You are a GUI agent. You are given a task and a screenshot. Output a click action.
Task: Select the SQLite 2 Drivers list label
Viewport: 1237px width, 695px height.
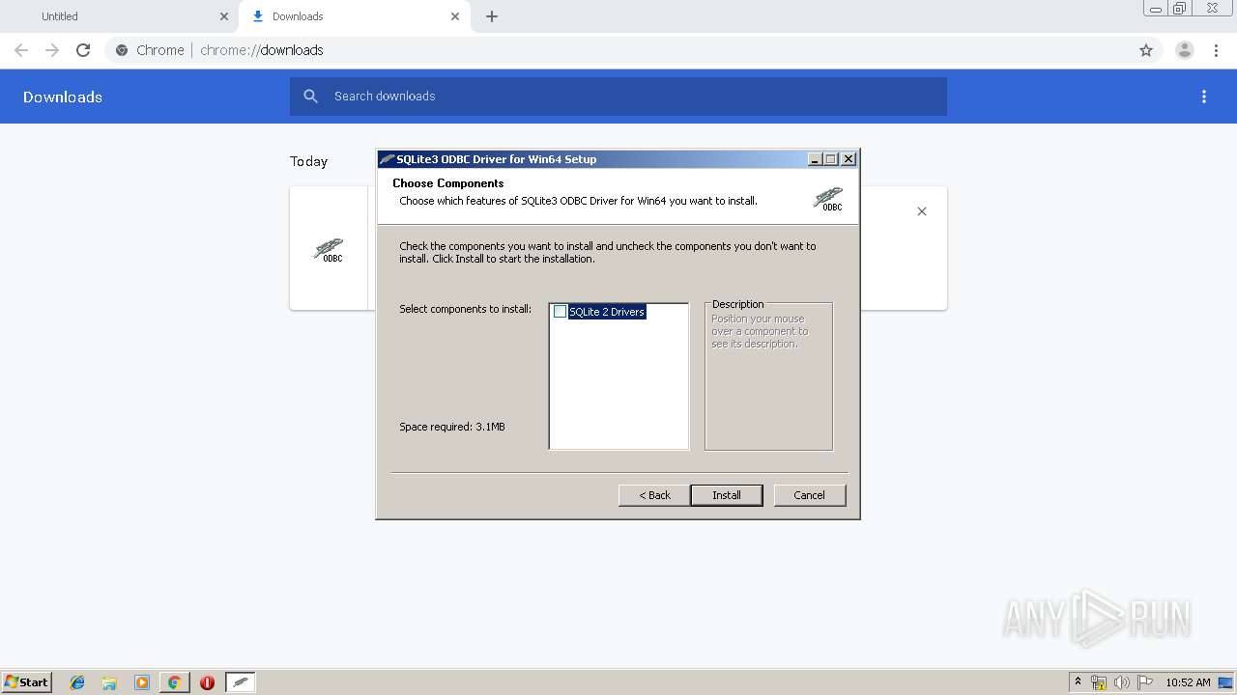coord(607,312)
